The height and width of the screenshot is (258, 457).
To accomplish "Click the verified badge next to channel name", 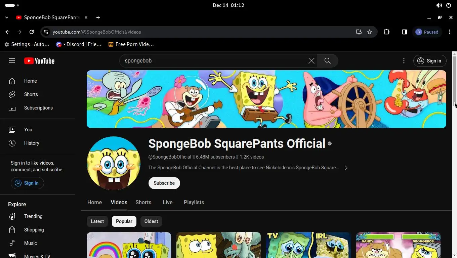I will click(x=330, y=143).
